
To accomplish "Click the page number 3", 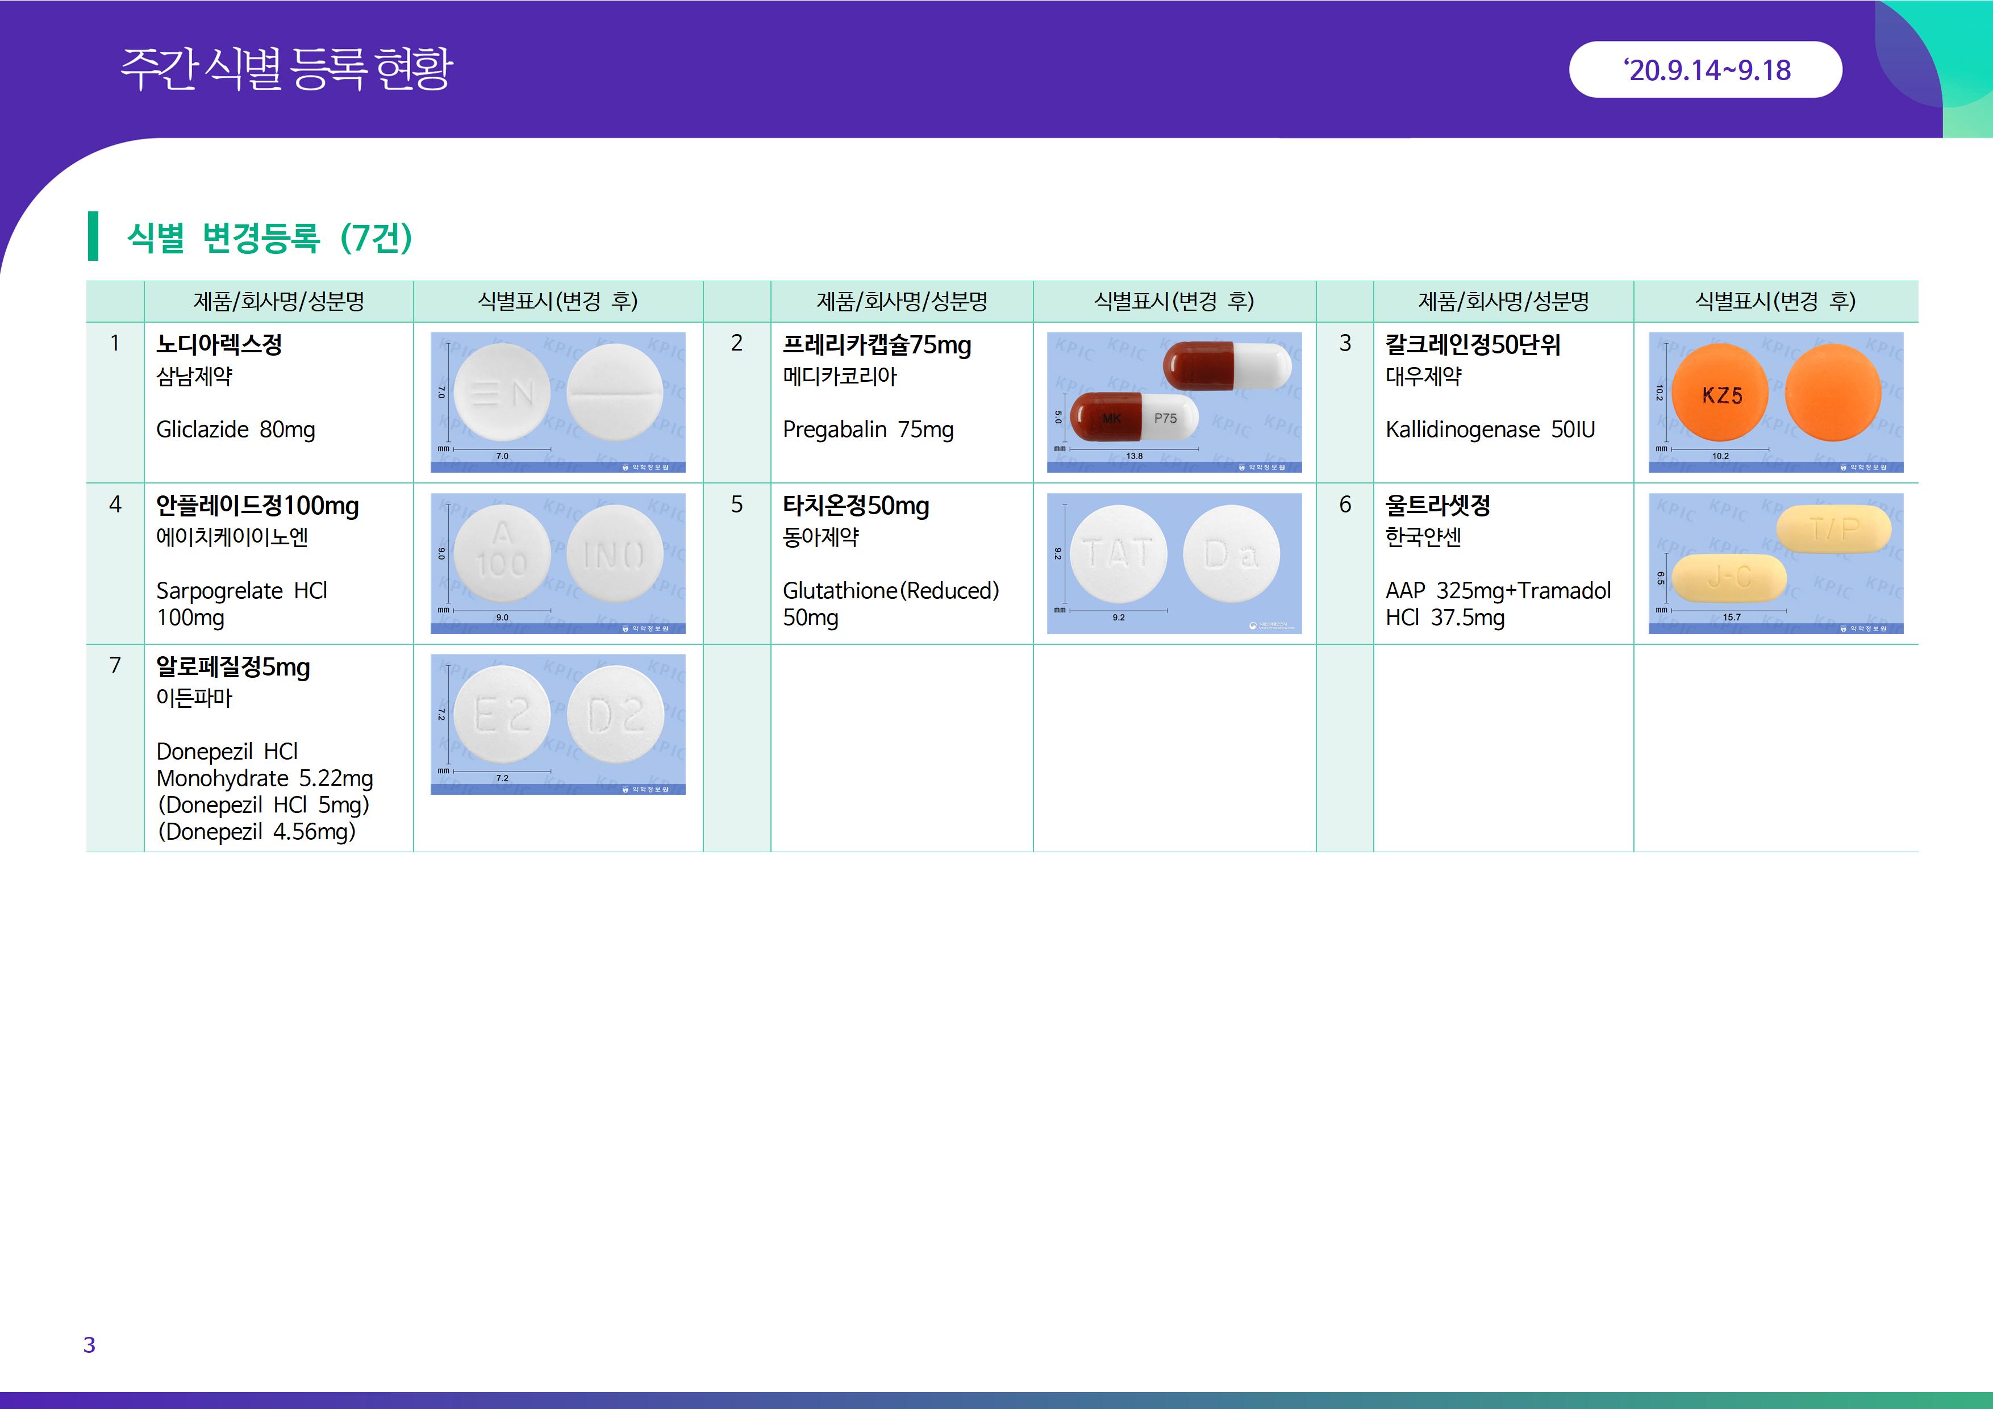I will pyautogui.click(x=89, y=1344).
